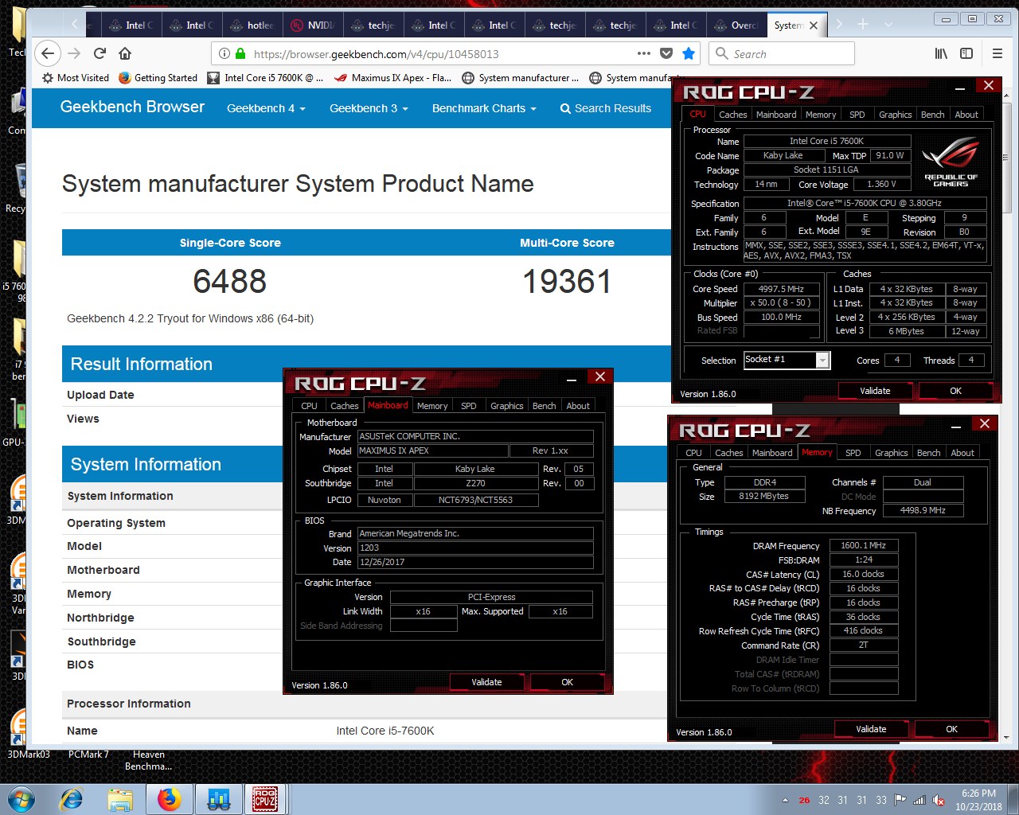The width and height of the screenshot is (1019, 815).
Task: Open the page actions three-dot menu
Action: coord(644,53)
